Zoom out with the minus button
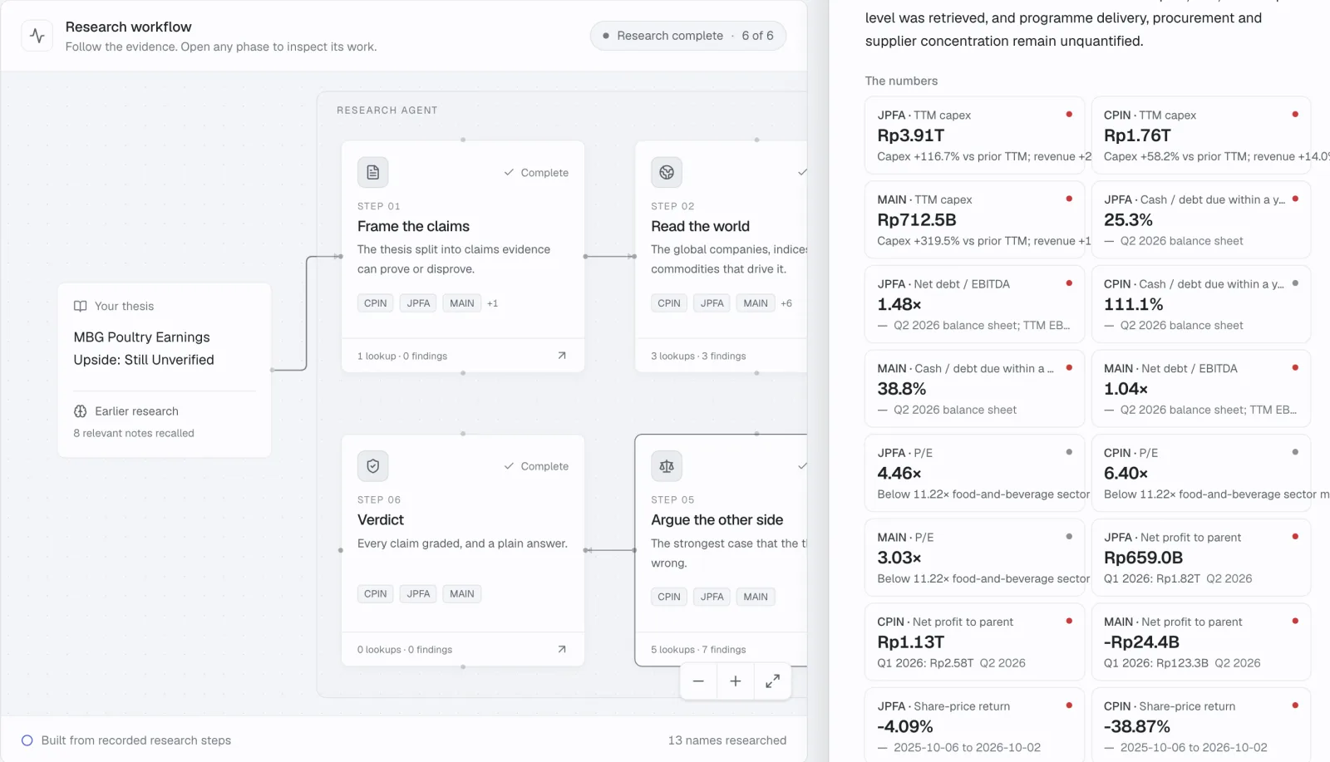The image size is (1330, 762). (x=698, y=681)
